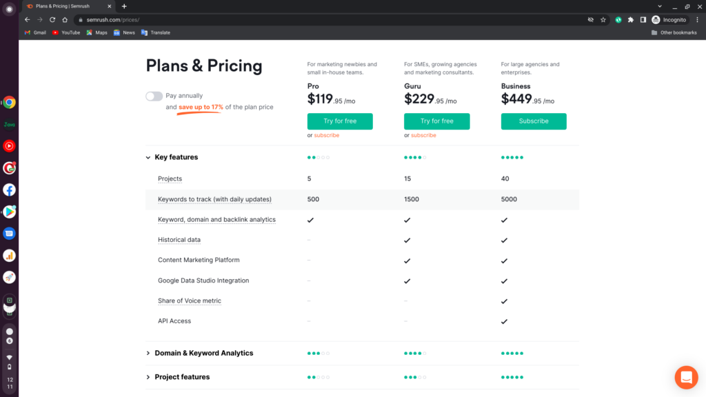Click Keyword, domain and backlink analytics label

pos(216,220)
